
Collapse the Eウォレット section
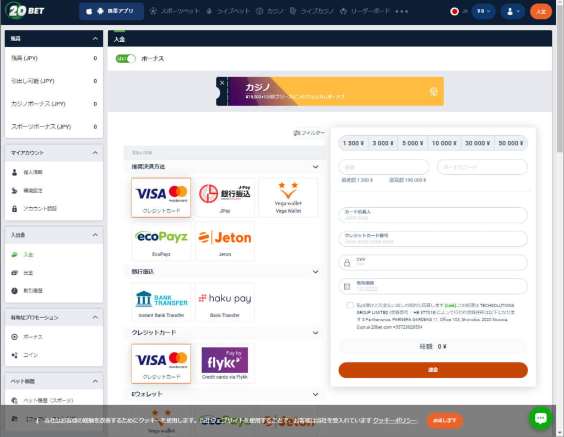(x=316, y=394)
